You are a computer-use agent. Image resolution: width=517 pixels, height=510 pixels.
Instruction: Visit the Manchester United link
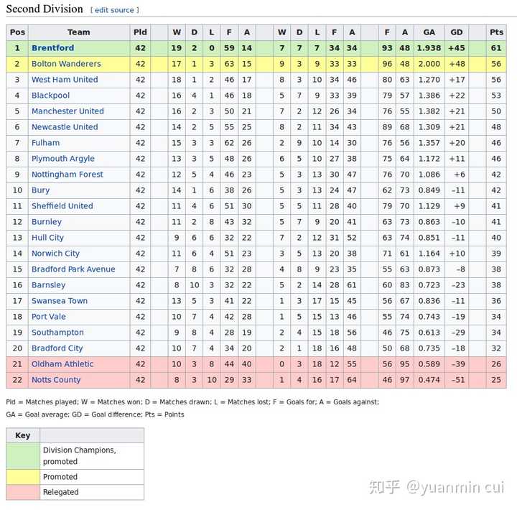coord(67,111)
